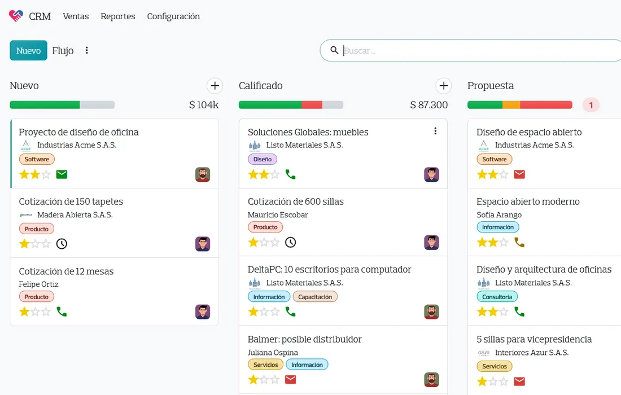
Task: Open the Configuración menu
Action: coord(173,16)
